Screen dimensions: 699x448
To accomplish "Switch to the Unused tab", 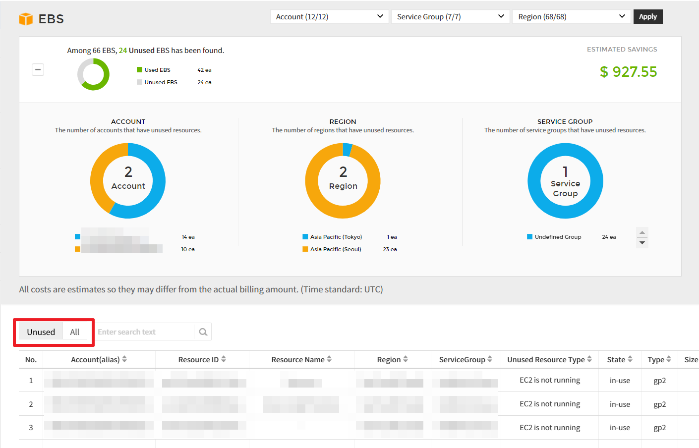I will (41, 332).
